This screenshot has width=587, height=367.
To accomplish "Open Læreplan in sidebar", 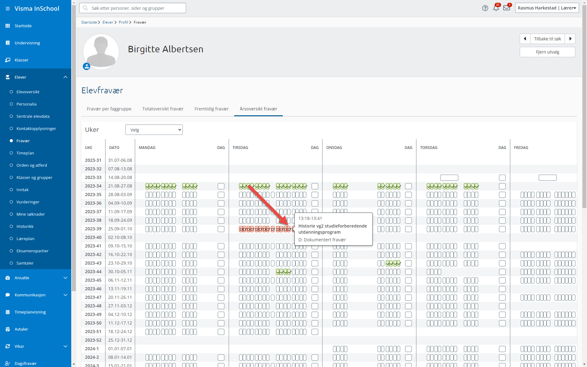I will point(25,239).
